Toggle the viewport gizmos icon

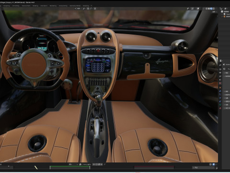[x=193, y=9]
